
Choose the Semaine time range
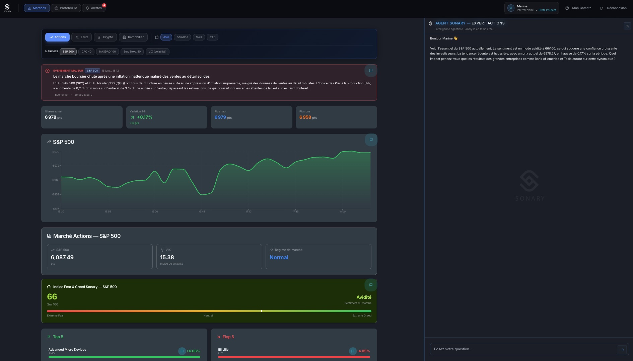[182, 37]
